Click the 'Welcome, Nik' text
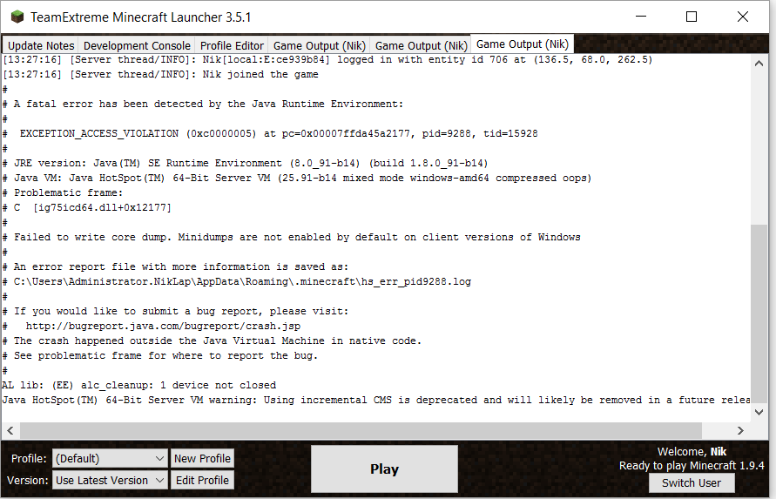Viewport: 776px width, 499px height. coord(692,451)
